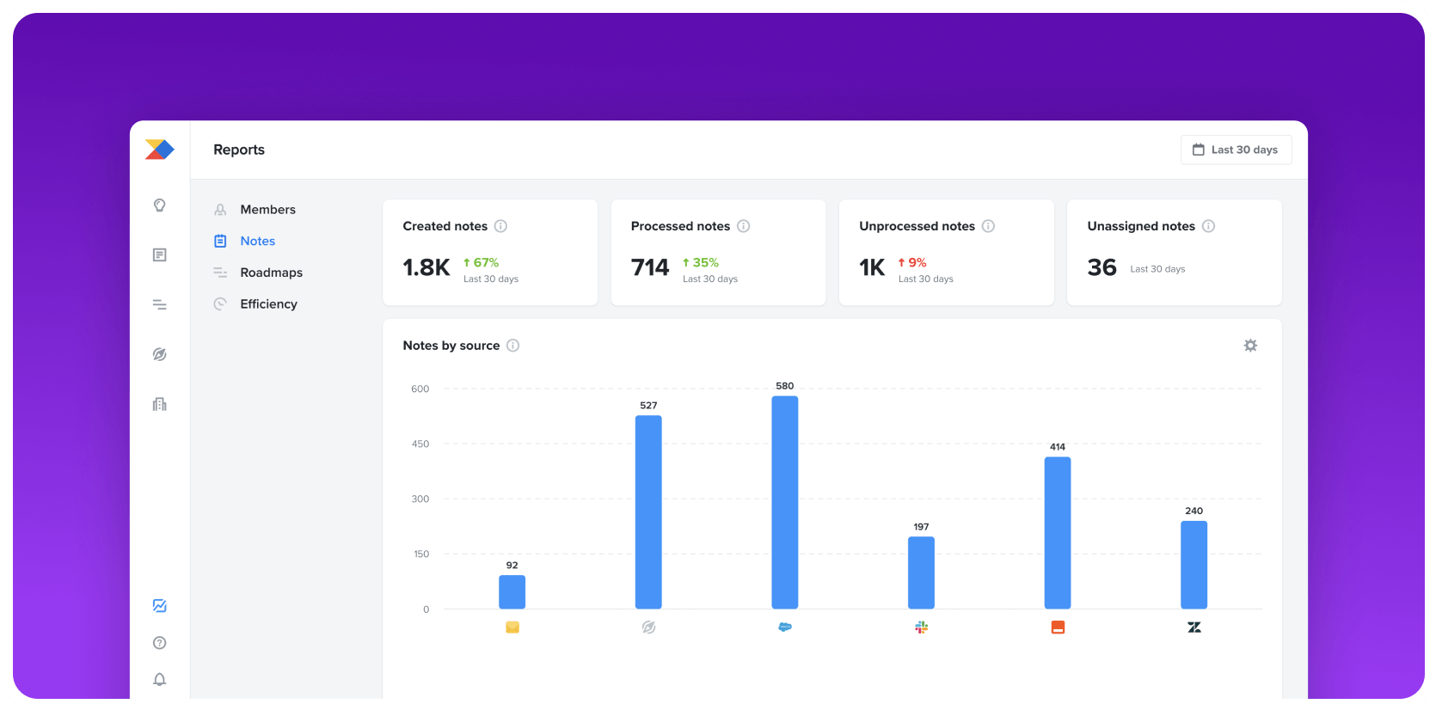
Task: Click the green 35% increase indicator
Action: tap(701, 263)
